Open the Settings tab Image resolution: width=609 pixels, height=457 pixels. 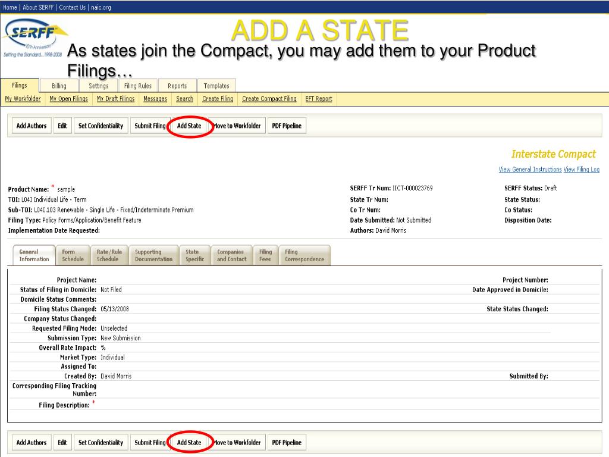coord(99,86)
